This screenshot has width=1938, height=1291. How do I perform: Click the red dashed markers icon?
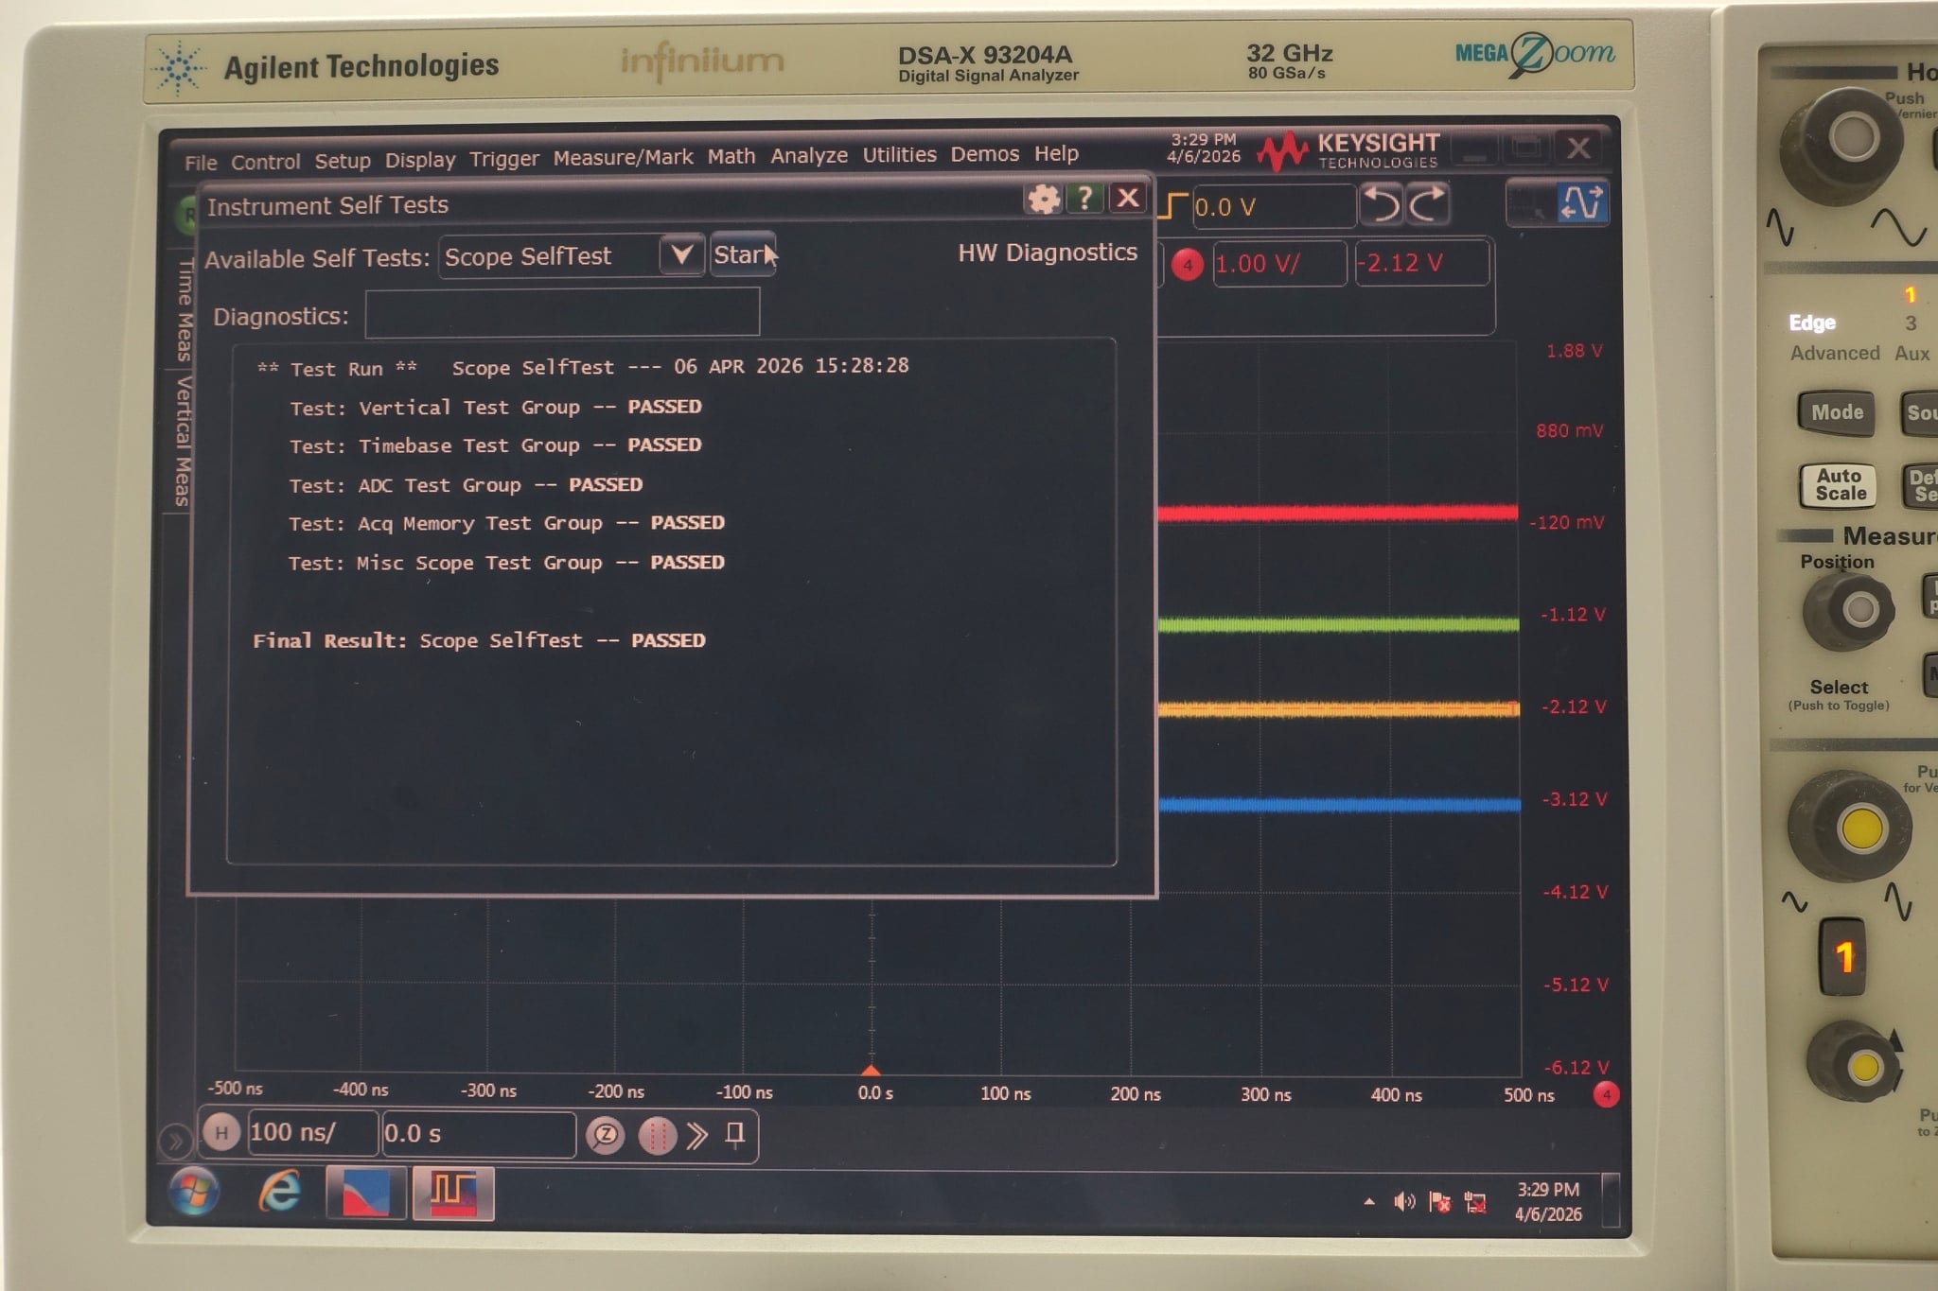click(657, 1135)
